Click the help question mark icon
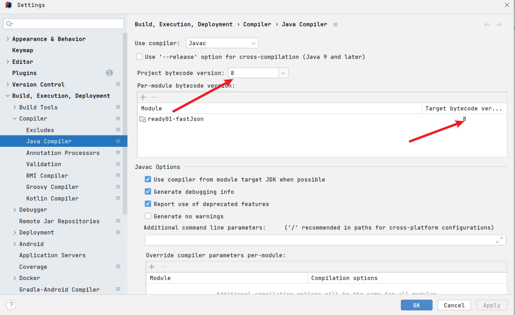 click(x=11, y=305)
